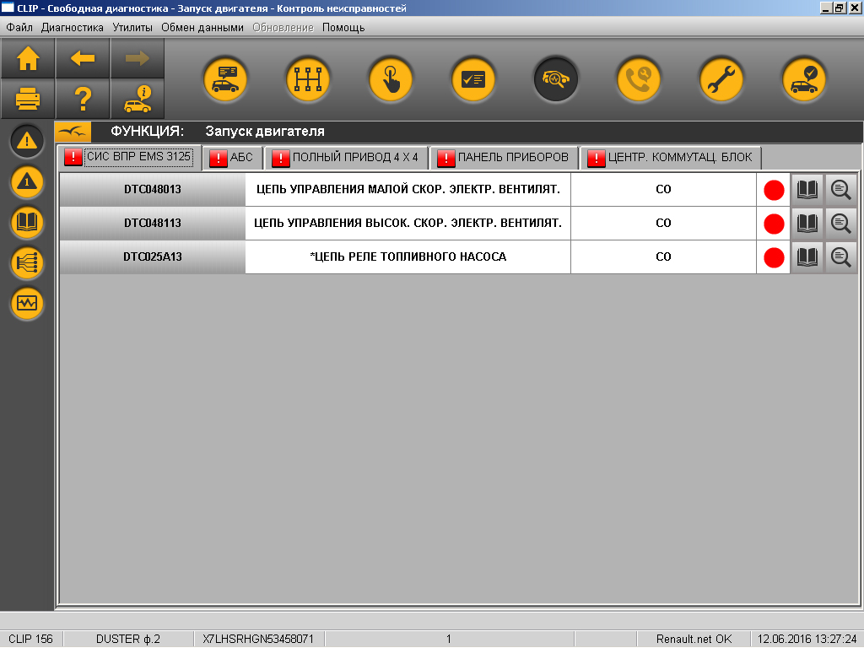The height and width of the screenshot is (648, 864).
Task: Open the book documentation icon in sidebar
Action: pyautogui.click(x=27, y=222)
